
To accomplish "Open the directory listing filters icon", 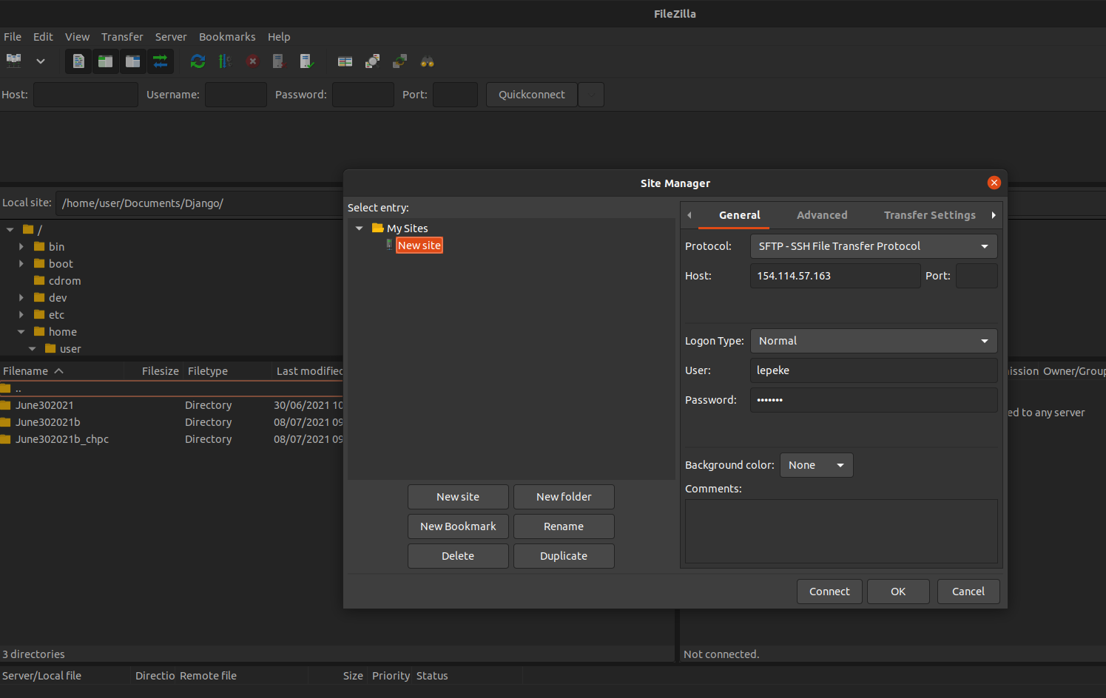I will pos(345,61).
